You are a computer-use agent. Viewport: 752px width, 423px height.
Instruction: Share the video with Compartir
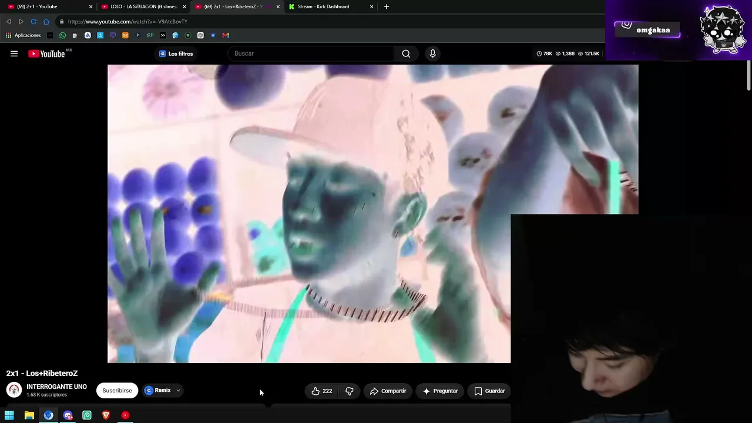[x=387, y=391]
